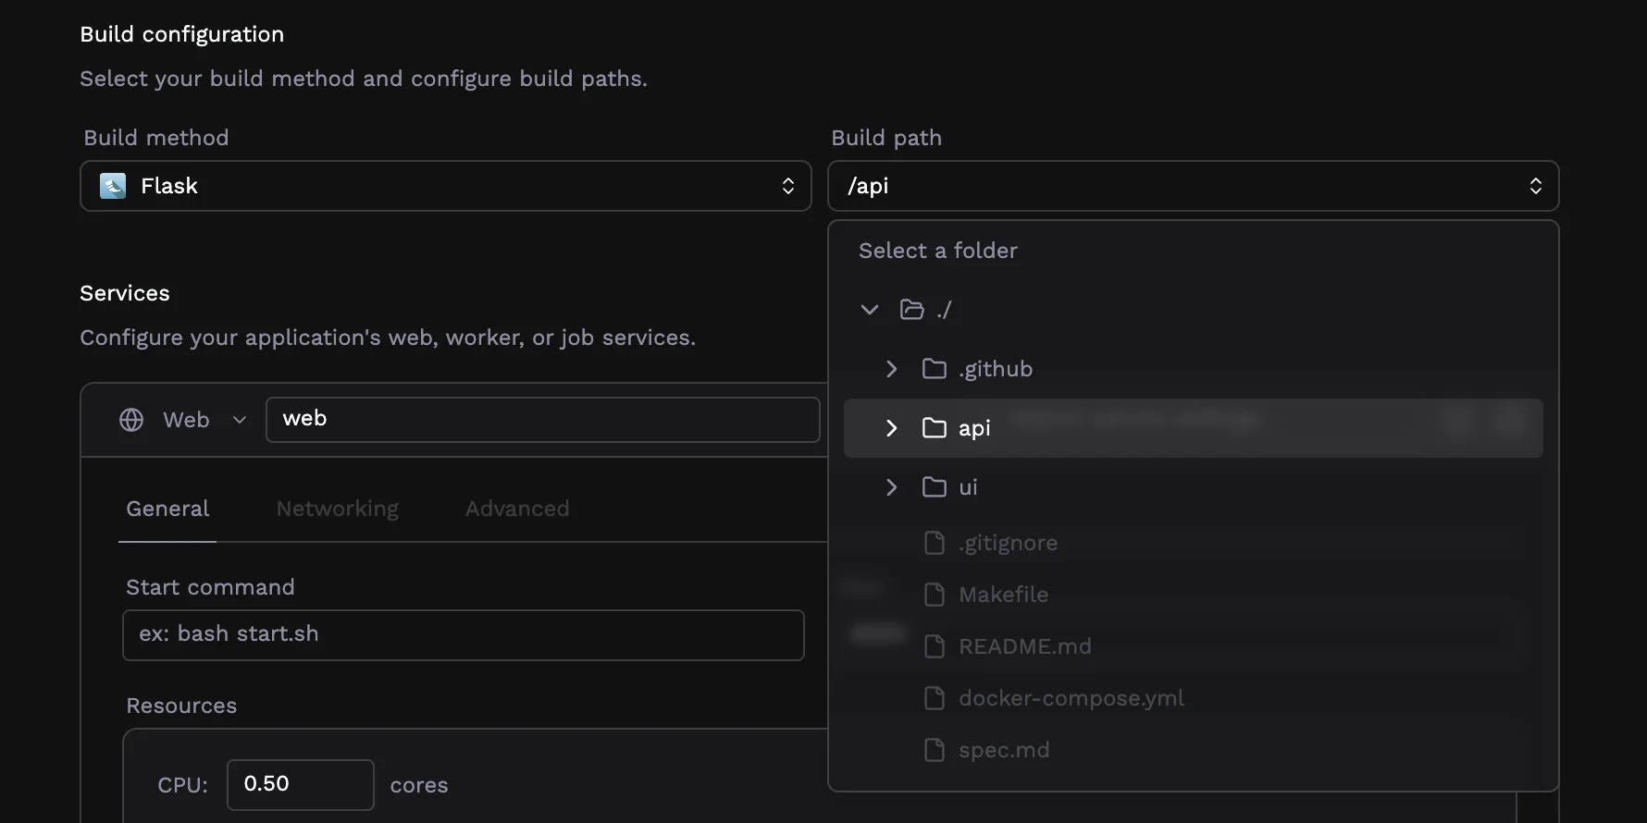Open the Web service type dropdown
Viewport: 1647px width, 823px height.
click(x=183, y=420)
